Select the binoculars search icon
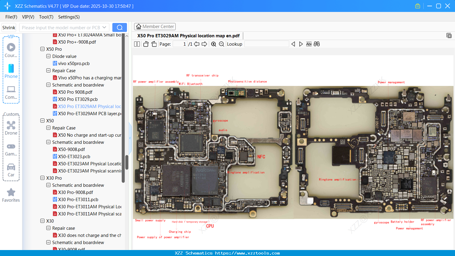This screenshot has height=256, width=455. (316, 44)
